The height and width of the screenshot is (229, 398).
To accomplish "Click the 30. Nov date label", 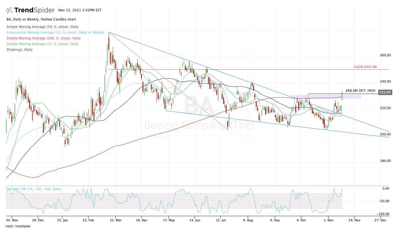I will (12, 220).
